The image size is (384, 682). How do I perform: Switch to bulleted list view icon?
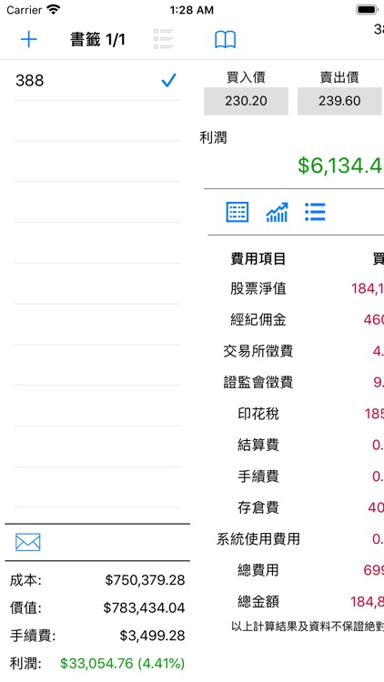[315, 212]
